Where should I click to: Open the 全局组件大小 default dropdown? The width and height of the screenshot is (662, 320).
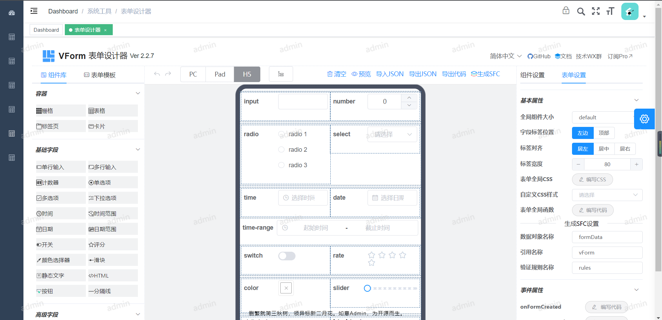coord(603,118)
